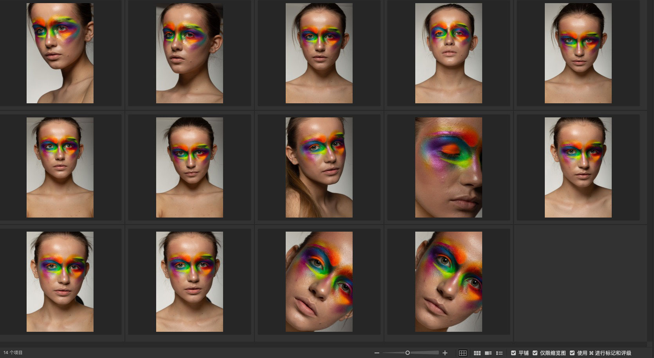Switch to details view layout
Screen dimensions: 654x358
coord(488,353)
